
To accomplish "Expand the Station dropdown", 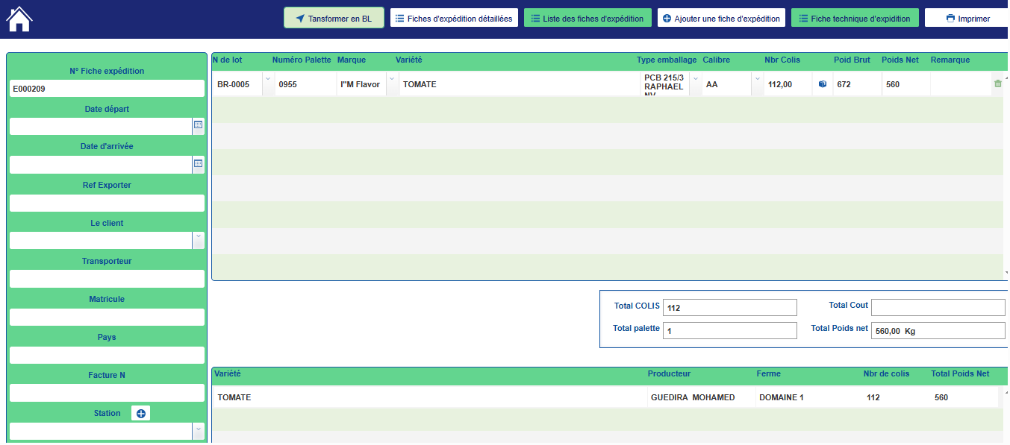I will pyautogui.click(x=198, y=431).
